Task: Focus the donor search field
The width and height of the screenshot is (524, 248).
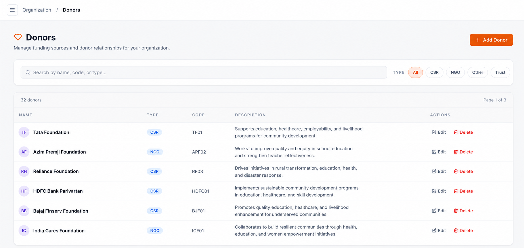Action: point(204,72)
